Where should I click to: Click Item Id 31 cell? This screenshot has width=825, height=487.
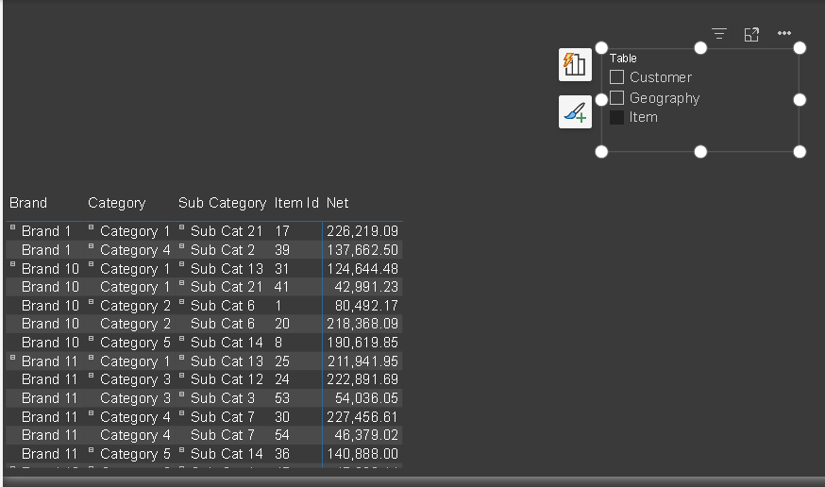(282, 269)
